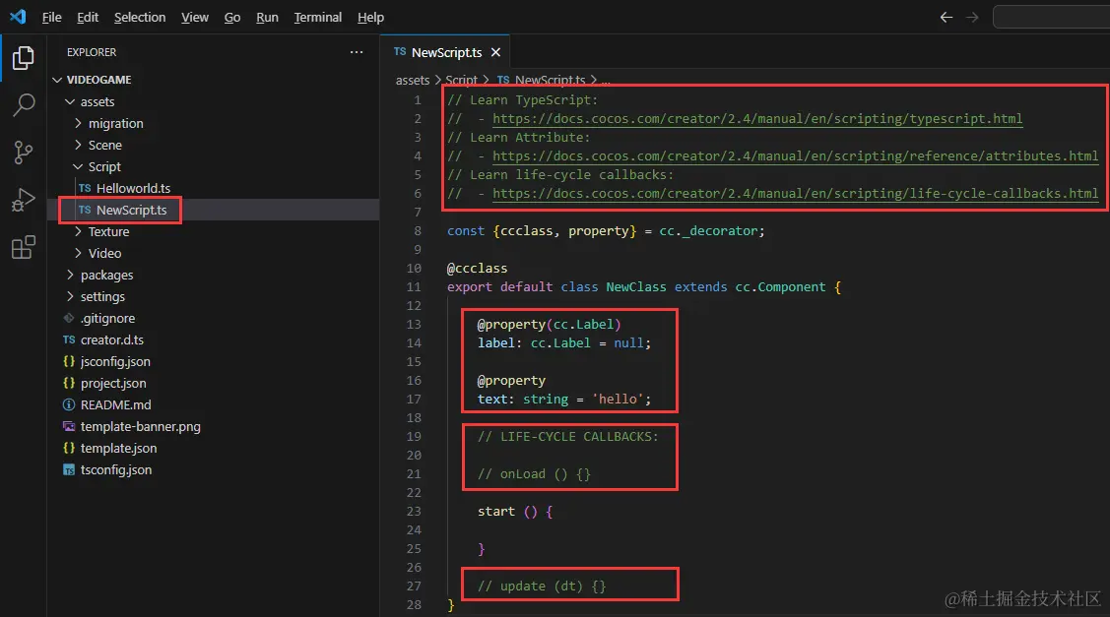This screenshot has width=1110, height=617.
Task: Open creator.d.ts file
Action: [x=214, y=340]
